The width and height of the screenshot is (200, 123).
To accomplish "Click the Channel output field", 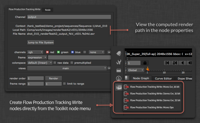I will click(x=69, y=17).
